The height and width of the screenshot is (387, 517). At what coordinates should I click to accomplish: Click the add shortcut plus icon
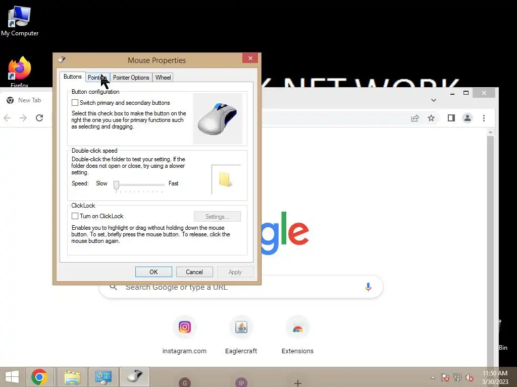pos(298,382)
